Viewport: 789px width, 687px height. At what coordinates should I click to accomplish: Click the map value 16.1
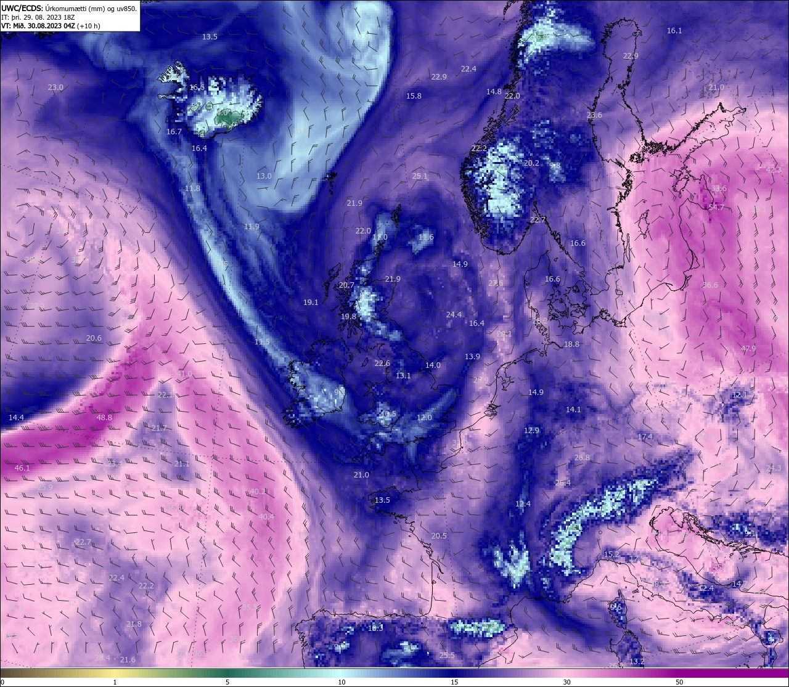click(674, 31)
